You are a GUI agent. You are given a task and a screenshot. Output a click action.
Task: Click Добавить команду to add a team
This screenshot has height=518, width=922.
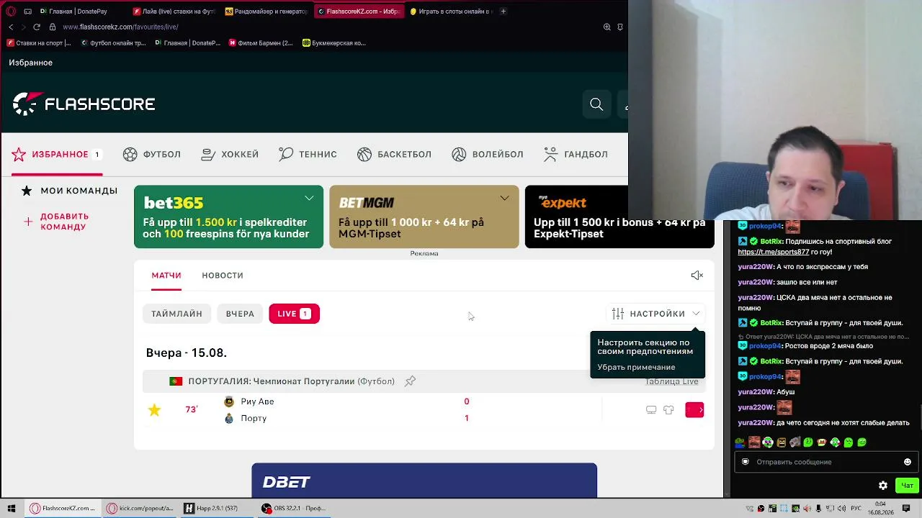56,222
